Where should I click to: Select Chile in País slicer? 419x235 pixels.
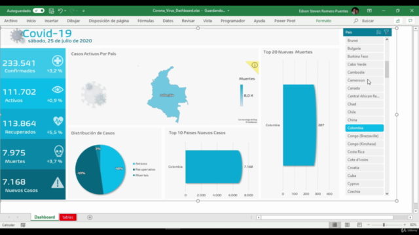tap(365, 112)
